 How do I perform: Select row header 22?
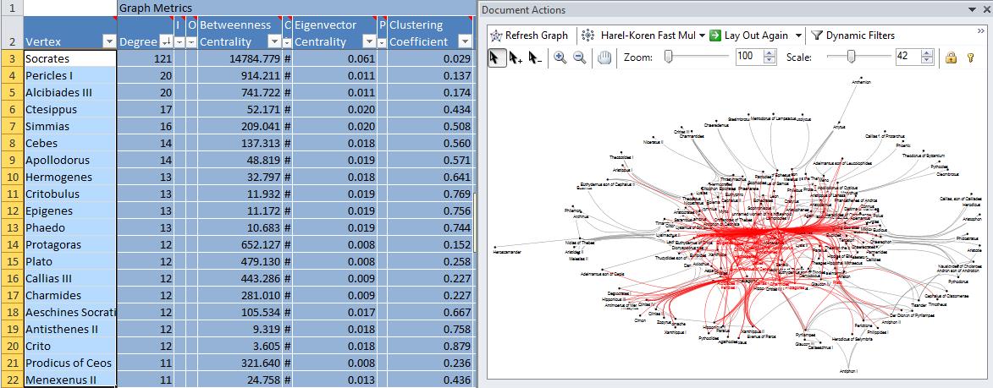coord(11,380)
